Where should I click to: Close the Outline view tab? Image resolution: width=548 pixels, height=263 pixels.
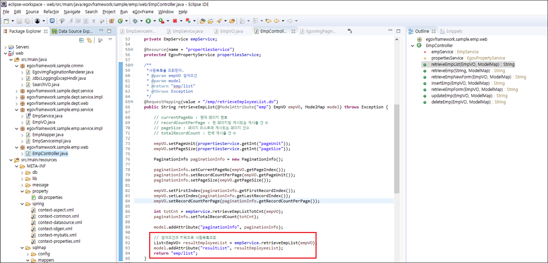[x=434, y=31]
